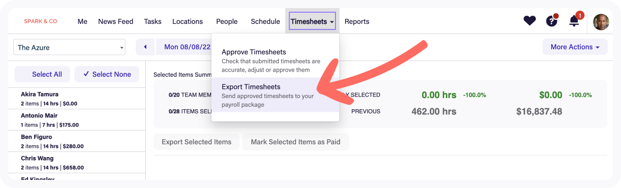
Task: Open the Reports tab
Action: tap(357, 21)
